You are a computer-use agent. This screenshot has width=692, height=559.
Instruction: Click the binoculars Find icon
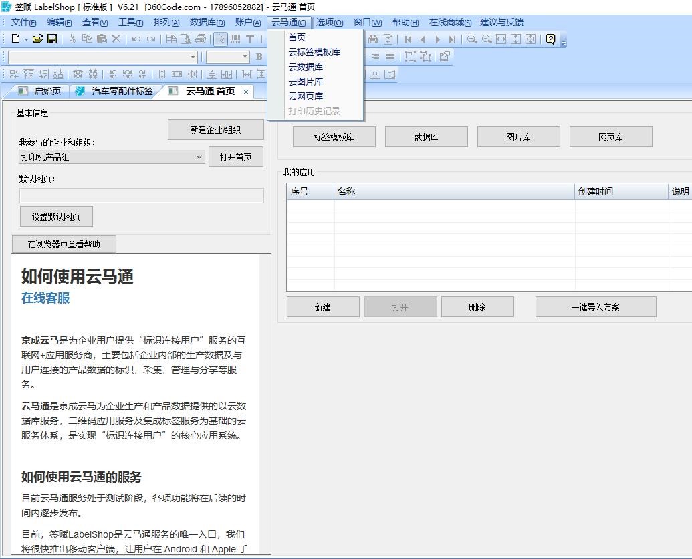click(373, 38)
